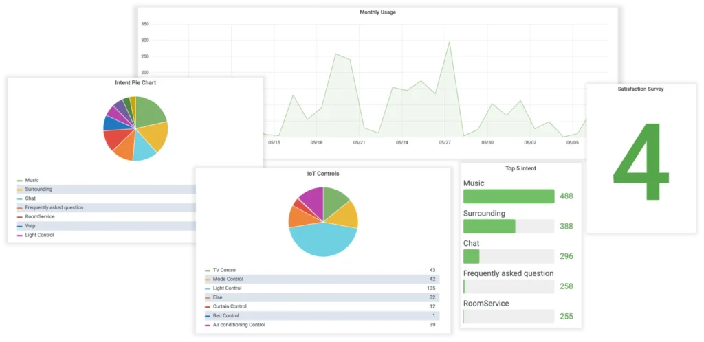Select the Mode Control legend row
704x342 pixels.
pyautogui.click(x=227, y=279)
